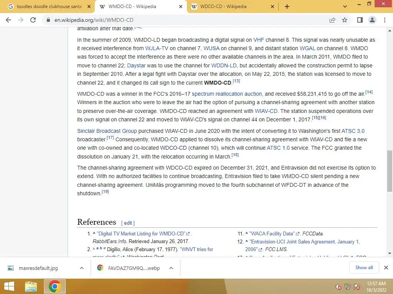The height and width of the screenshot is (294, 393).
Task: Close the toodles doodle clubhouse tab
Action: [89, 7]
